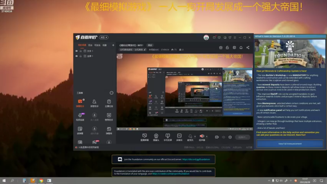Share the stream via share icon
The image size is (327, 184).
[248, 47]
